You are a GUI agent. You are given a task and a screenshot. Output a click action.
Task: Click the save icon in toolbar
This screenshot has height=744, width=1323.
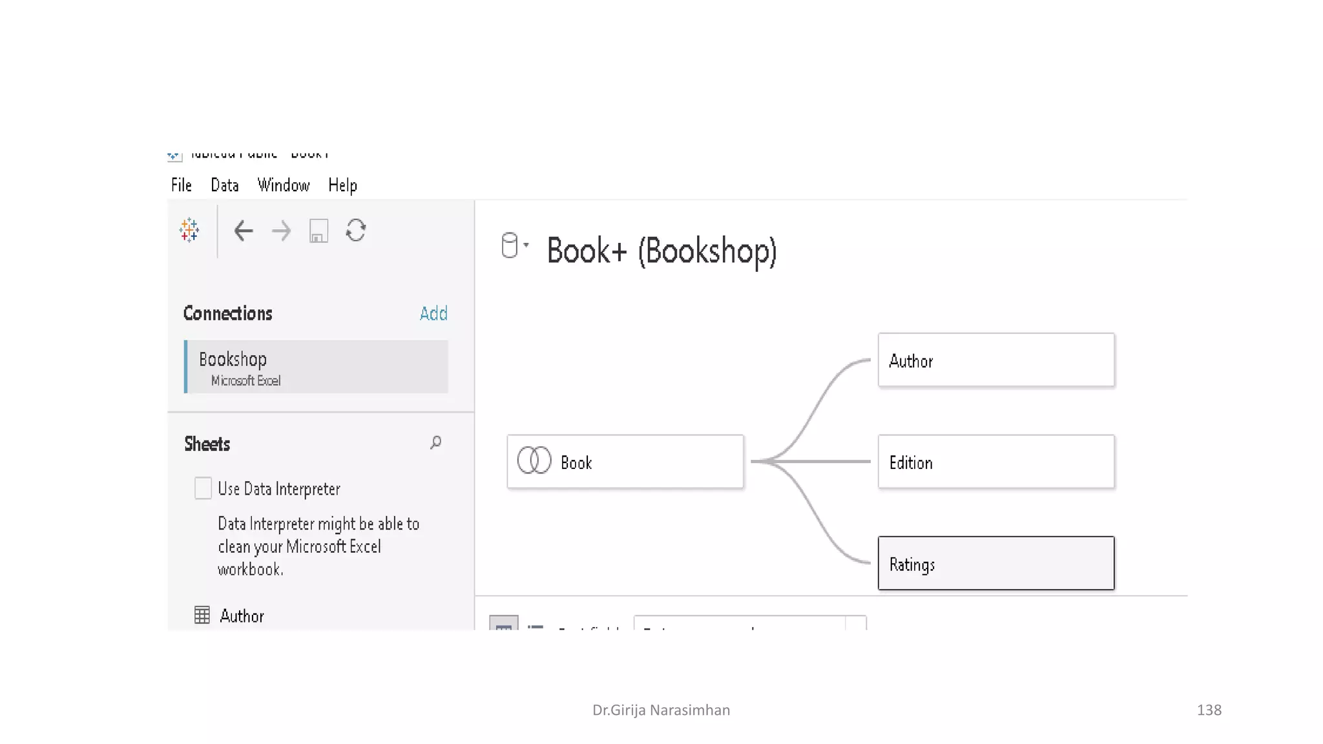coord(318,231)
